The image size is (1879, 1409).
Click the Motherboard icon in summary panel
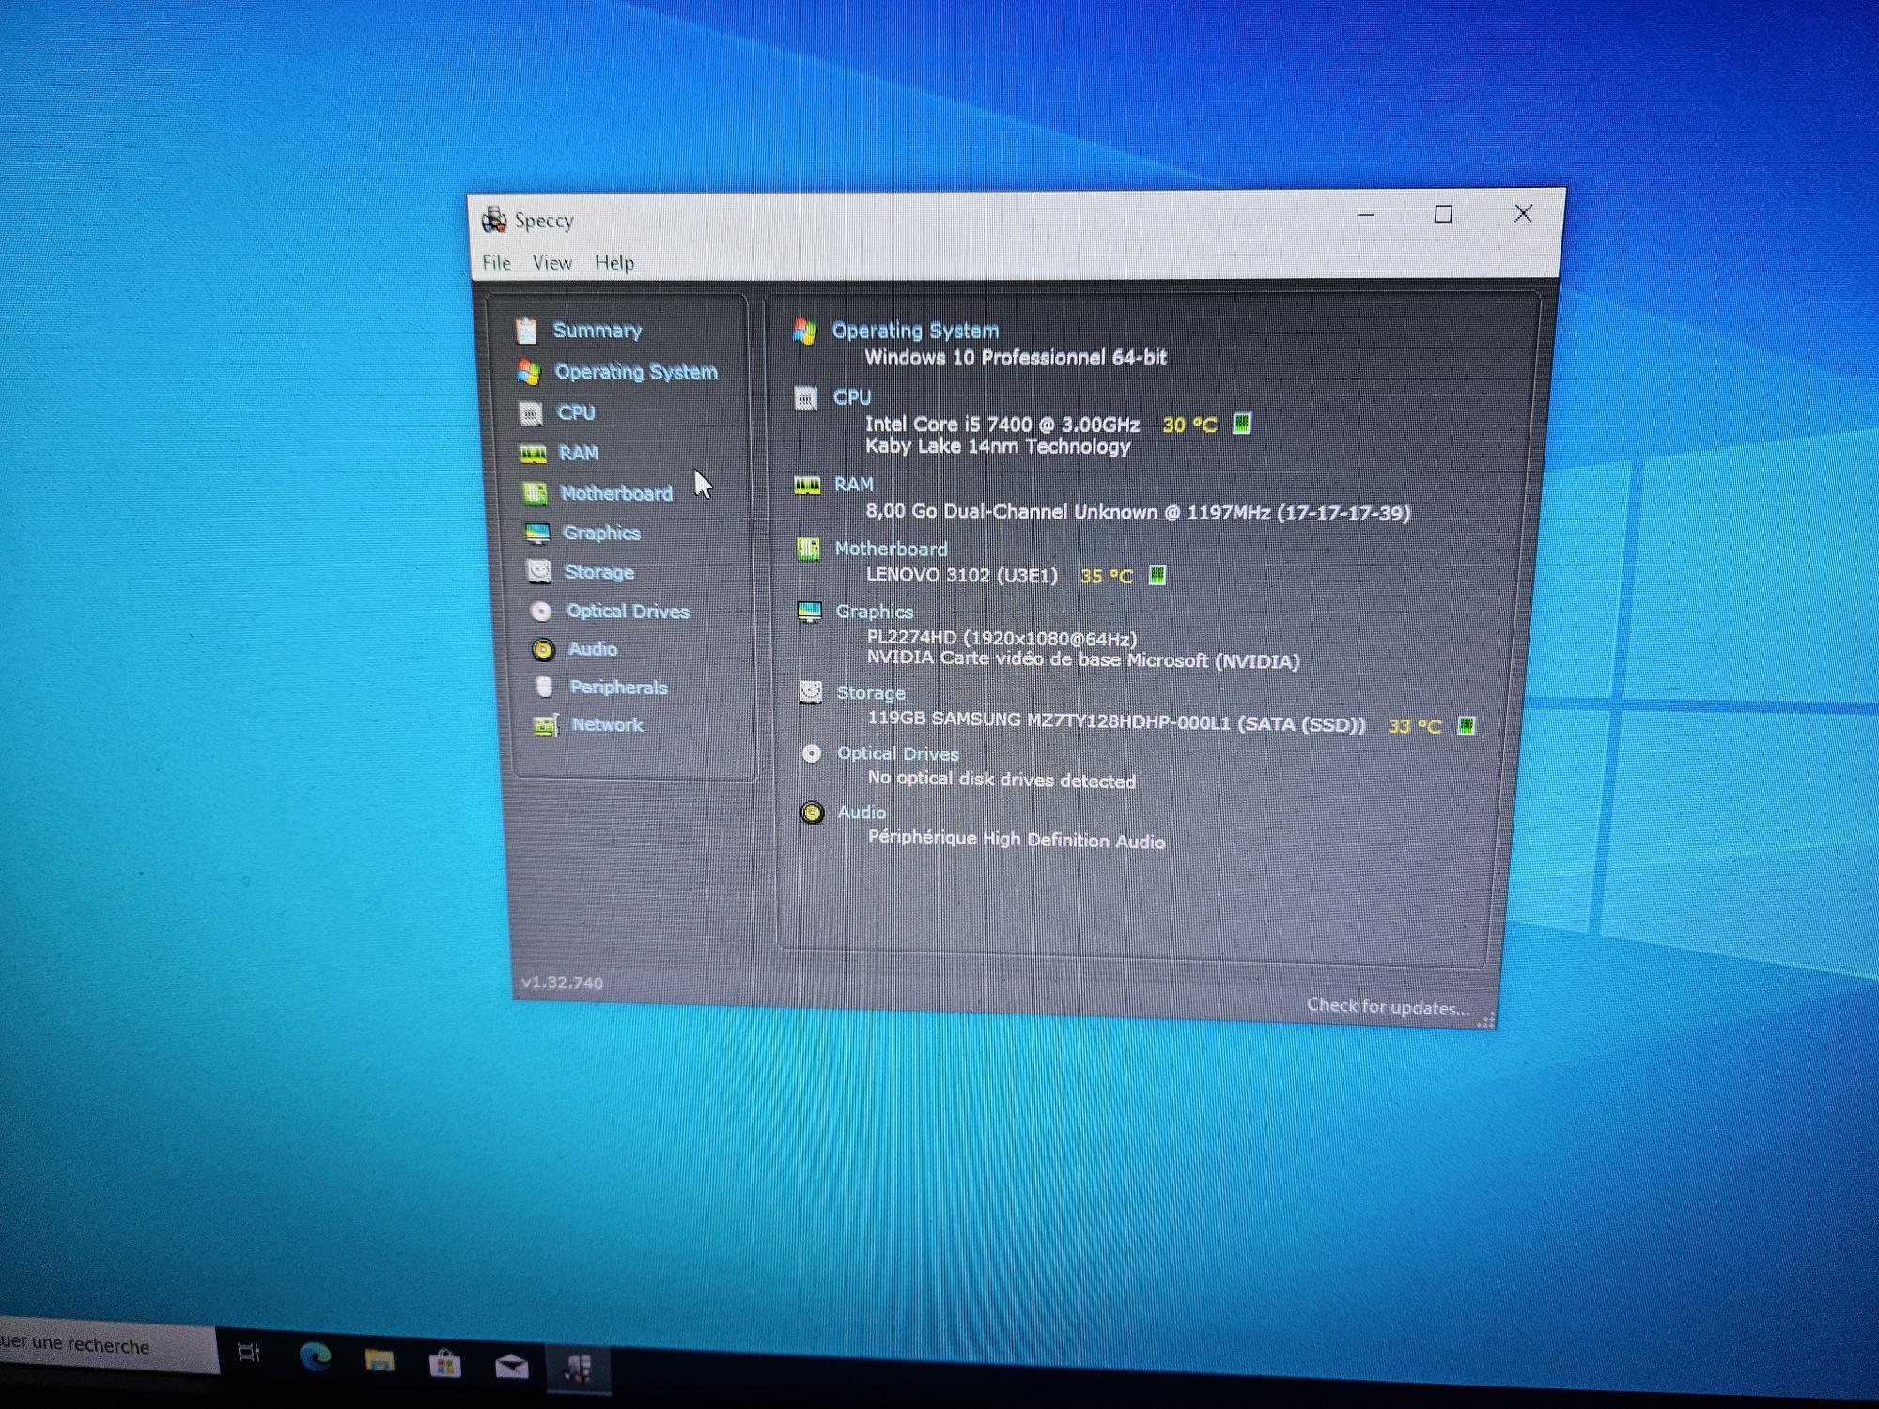pyautogui.click(x=808, y=549)
